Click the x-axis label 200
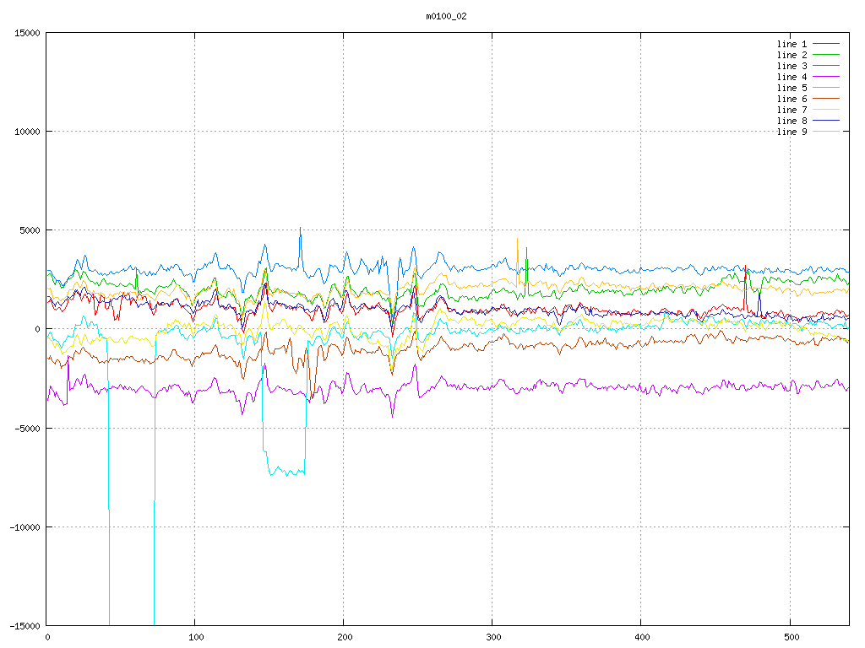Viewport: 865px width, 648px height. point(345,638)
